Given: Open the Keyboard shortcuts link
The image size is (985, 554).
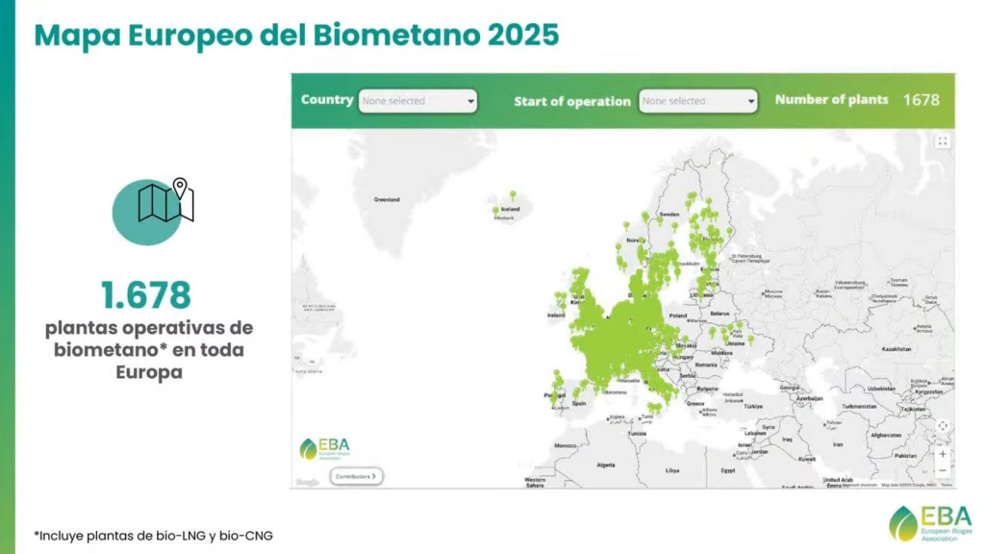Looking at the screenshot, I should tap(859, 485).
